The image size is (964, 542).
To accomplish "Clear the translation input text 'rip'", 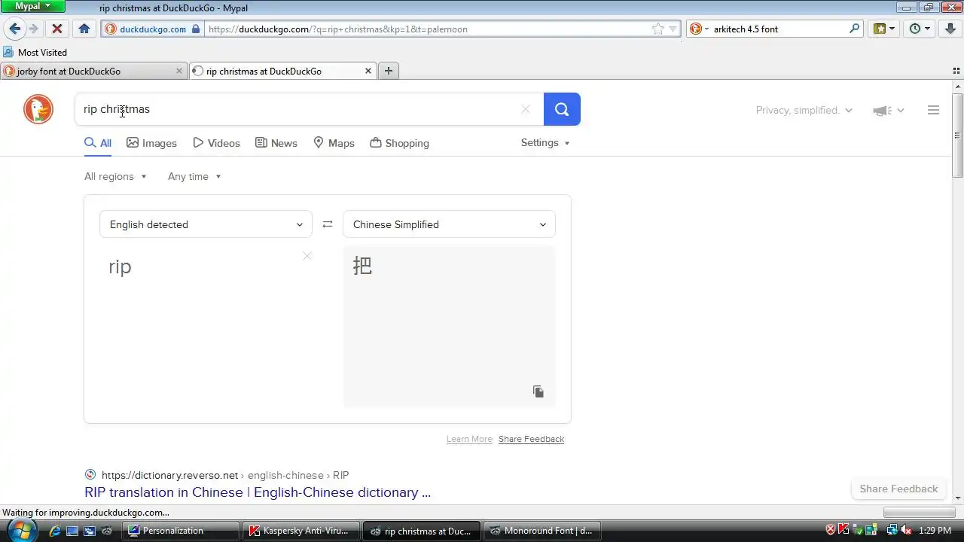I will point(307,256).
